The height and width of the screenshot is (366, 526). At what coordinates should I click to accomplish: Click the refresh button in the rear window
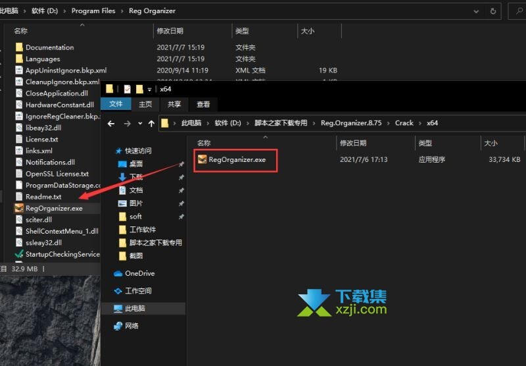click(492, 11)
